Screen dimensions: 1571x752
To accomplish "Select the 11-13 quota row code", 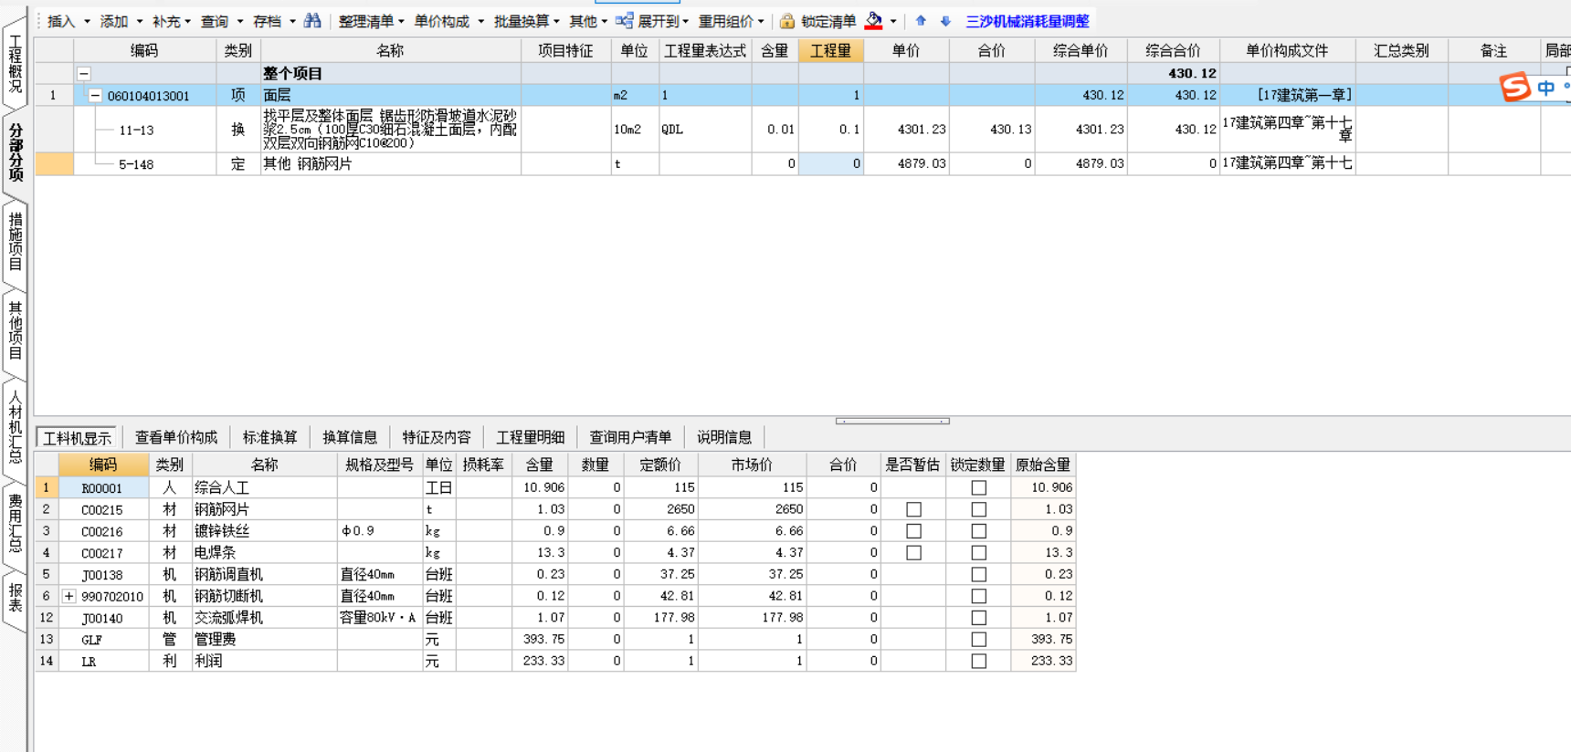I will coord(136,131).
